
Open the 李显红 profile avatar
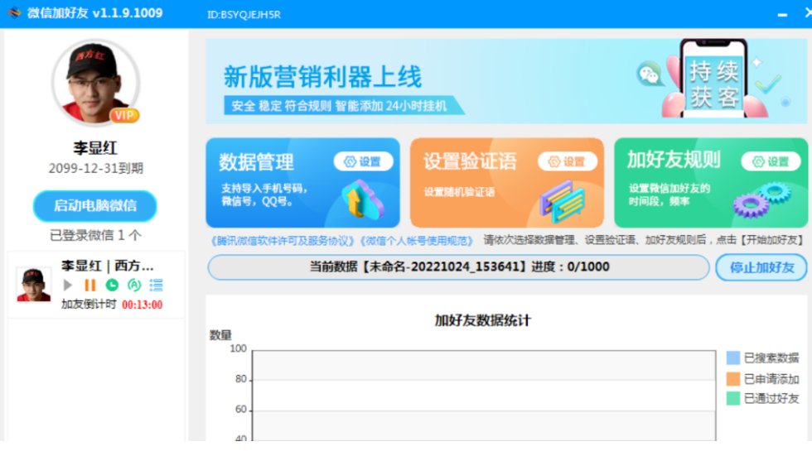click(95, 82)
